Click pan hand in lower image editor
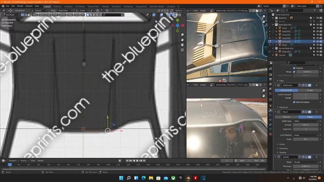The width and height of the screenshot is (324, 182). tap(263, 96)
